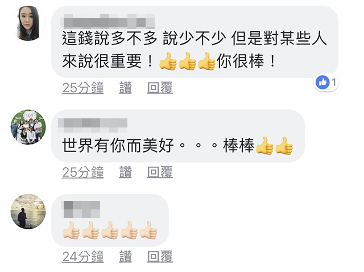This screenshot has width=364, height=272.
Task: Like the 這錢說多不多 comment via 讚
Action: [125, 88]
